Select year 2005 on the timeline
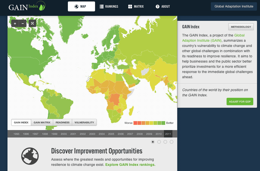Viewport: 260px width, 171px height. pos(111,134)
